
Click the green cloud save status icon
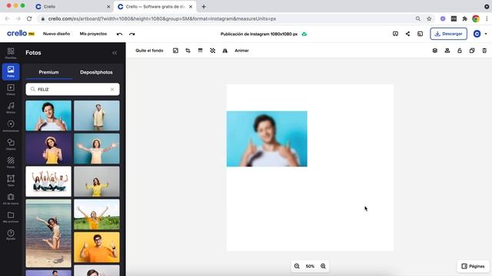(304, 34)
